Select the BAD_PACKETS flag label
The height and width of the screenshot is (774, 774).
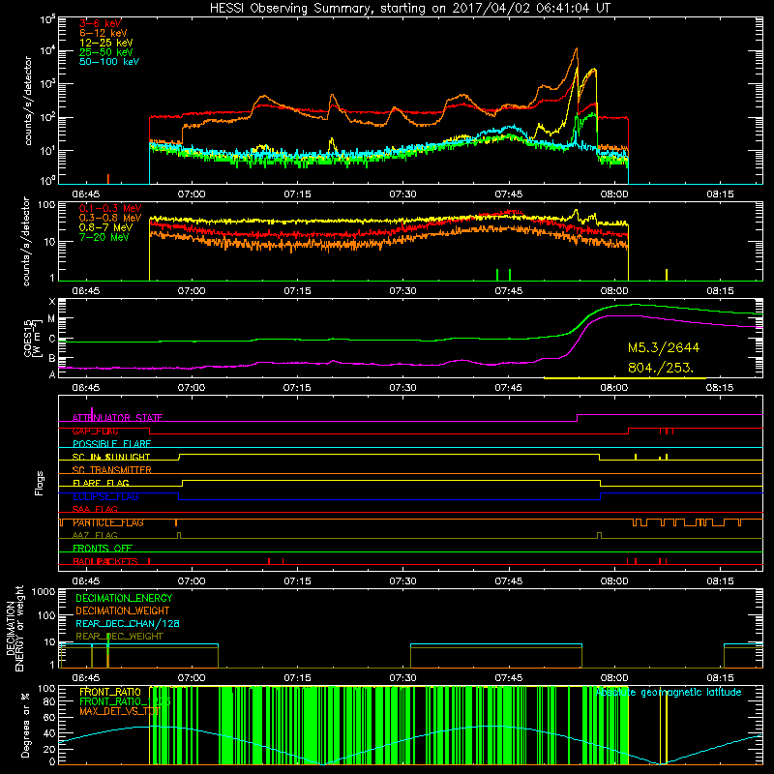[x=105, y=561]
